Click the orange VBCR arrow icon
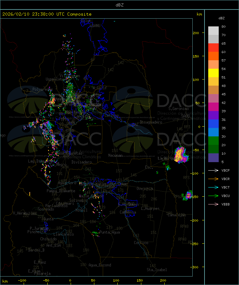 213,179
